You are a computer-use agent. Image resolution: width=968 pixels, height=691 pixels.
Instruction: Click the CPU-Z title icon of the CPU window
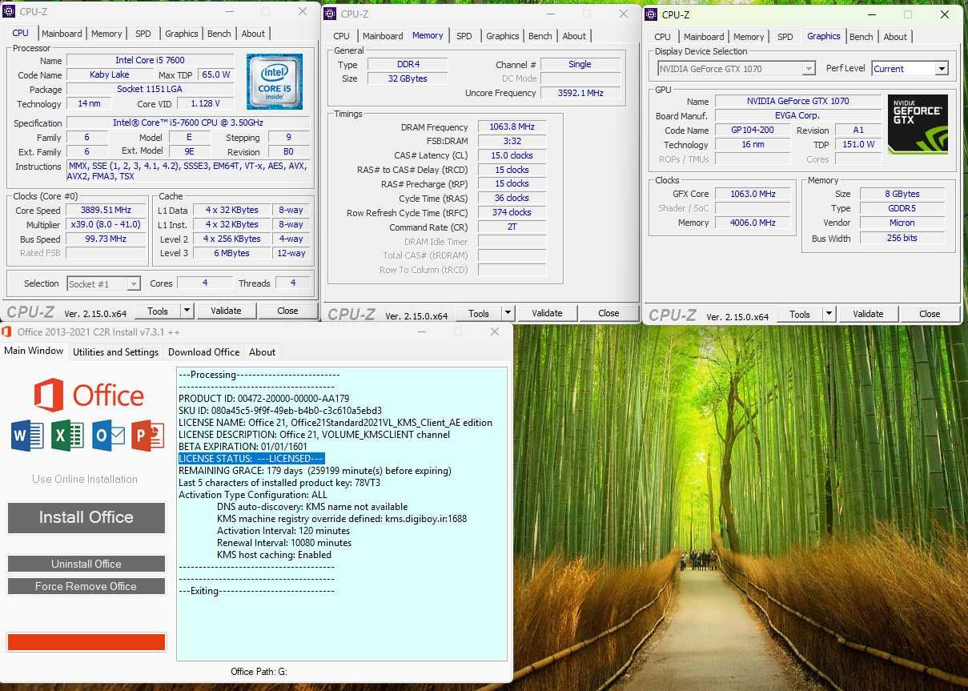(10, 11)
